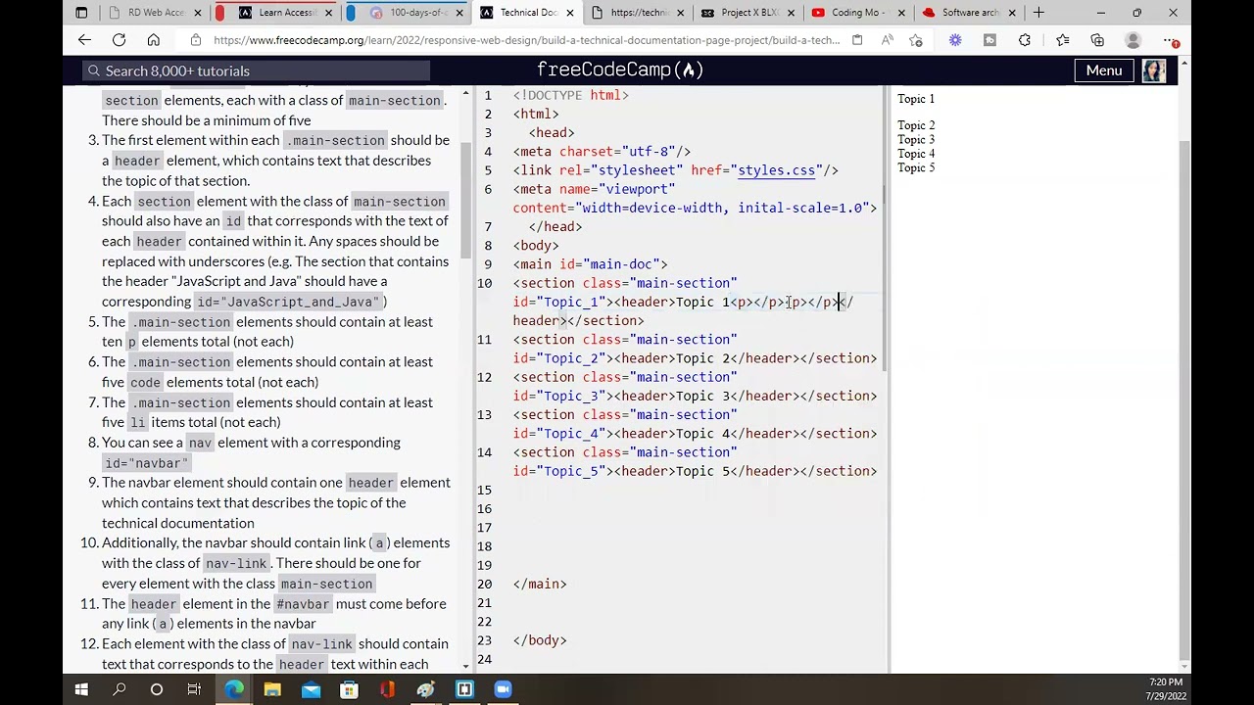Open Paint app from taskbar

click(425, 689)
